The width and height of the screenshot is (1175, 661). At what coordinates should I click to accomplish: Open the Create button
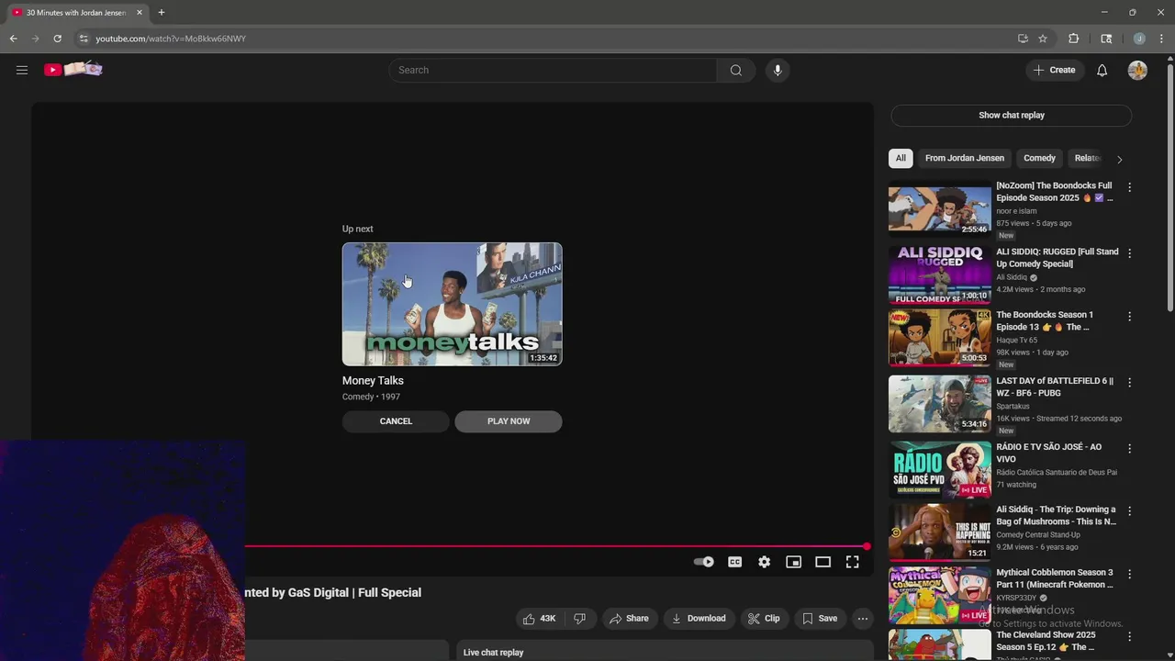pos(1054,70)
